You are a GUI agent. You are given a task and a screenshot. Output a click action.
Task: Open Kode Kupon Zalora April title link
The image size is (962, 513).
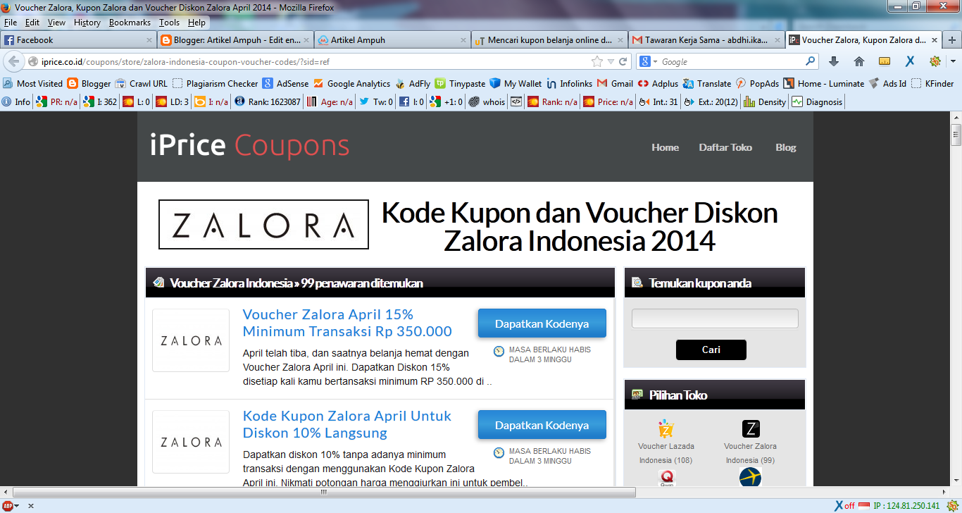(347, 424)
